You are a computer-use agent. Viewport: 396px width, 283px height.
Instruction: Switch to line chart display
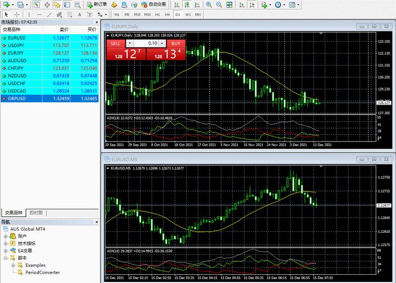point(197,4)
